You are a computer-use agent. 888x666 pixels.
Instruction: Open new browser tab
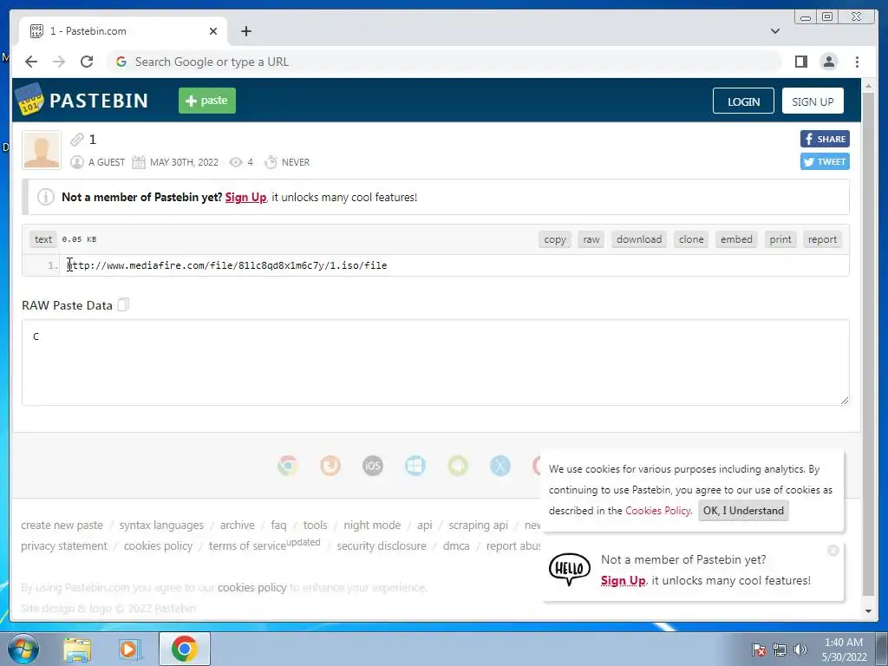[x=245, y=31]
